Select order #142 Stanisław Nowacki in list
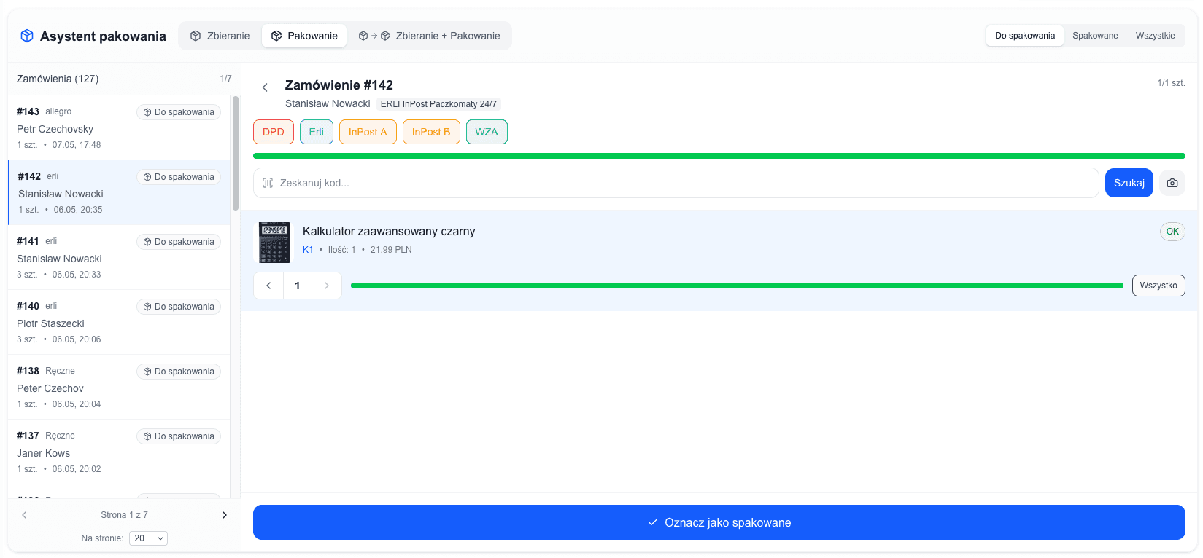The image size is (1203, 558). click(119, 192)
